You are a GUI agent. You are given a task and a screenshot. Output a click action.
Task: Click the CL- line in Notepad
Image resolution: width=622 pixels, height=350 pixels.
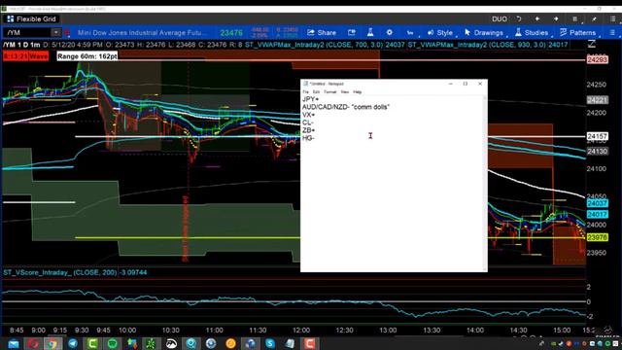[307, 122]
